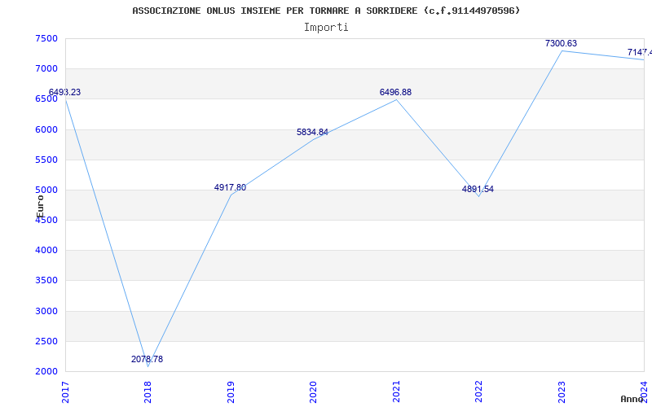Click the x-axis year 2018
The image size is (652, 407).
[x=148, y=392]
